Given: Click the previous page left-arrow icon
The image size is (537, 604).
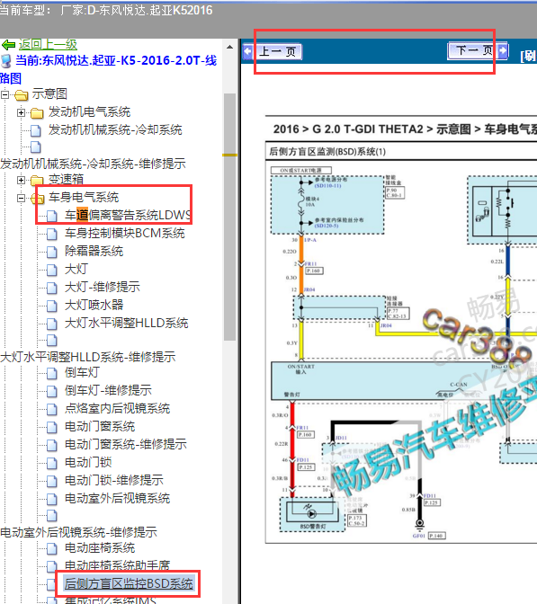Looking at the screenshot, I should click(248, 51).
